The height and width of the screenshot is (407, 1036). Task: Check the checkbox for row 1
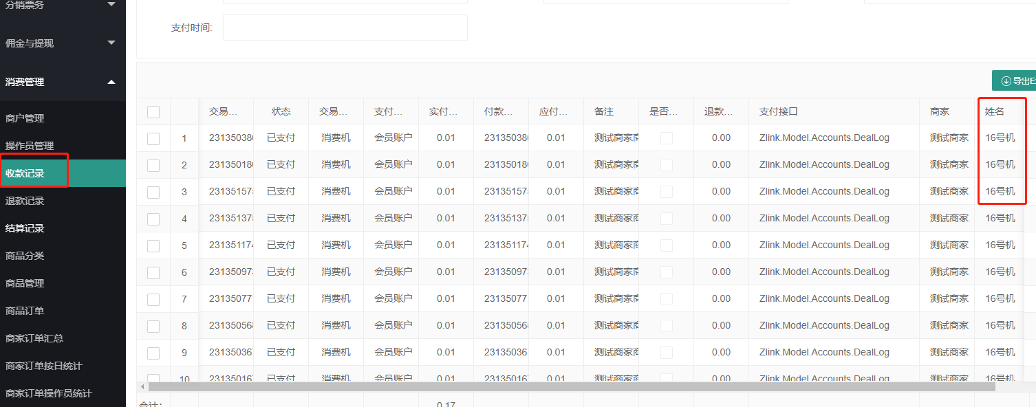[153, 138]
